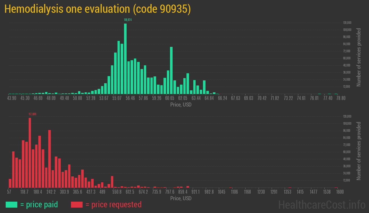Click x-axis label 71.82
The width and height of the screenshot is (369, 213).
(275, 98)
